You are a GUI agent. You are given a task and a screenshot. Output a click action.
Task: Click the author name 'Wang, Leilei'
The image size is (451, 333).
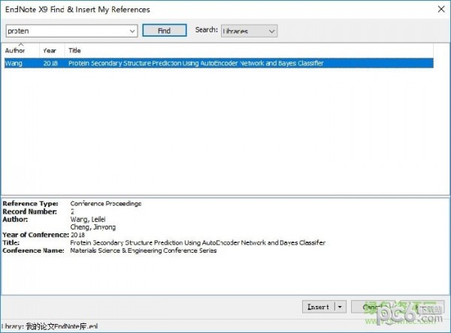click(x=88, y=219)
